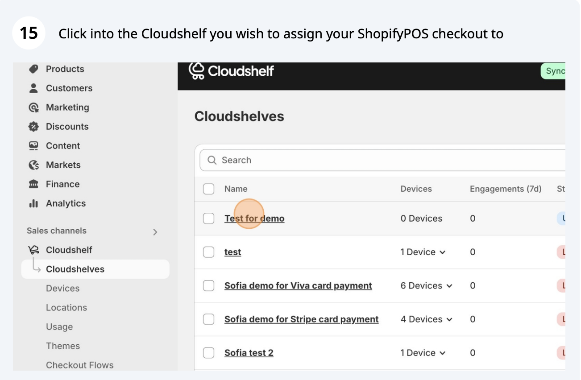581x380 pixels.
Task: Check the box for Test for demo
Action: click(209, 219)
